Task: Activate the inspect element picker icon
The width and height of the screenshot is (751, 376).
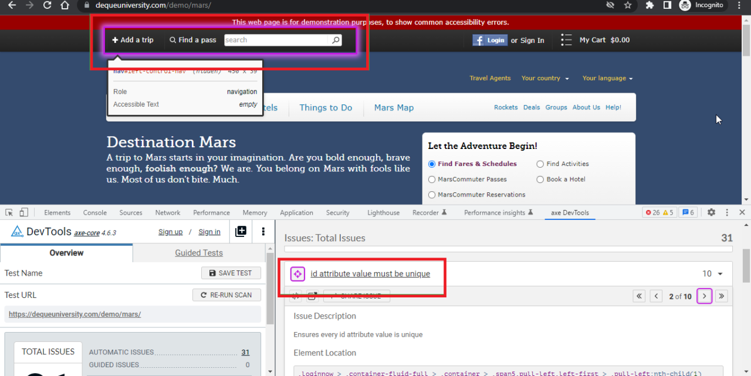Action: (9, 212)
